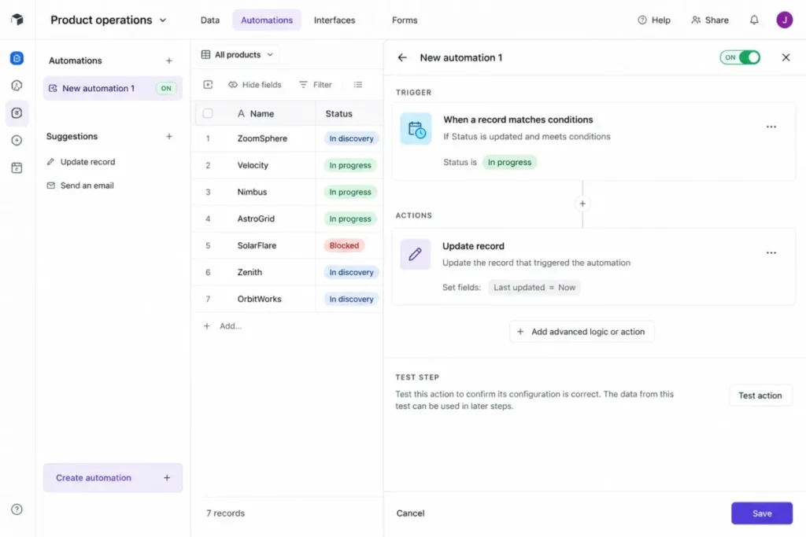Open the notifications bell icon

[x=754, y=20]
